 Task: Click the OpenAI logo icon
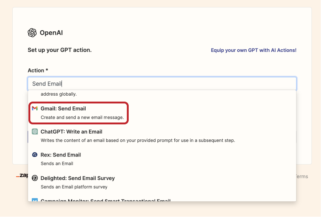[x=31, y=32]
